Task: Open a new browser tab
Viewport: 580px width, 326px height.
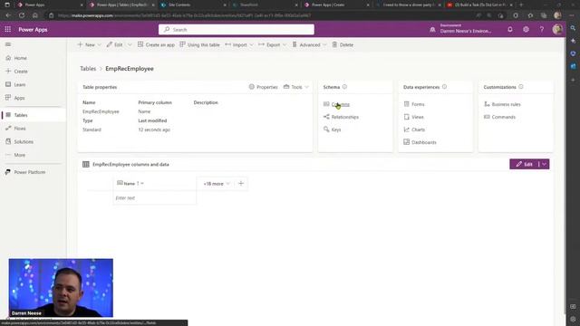Action: tap(521, 5)
